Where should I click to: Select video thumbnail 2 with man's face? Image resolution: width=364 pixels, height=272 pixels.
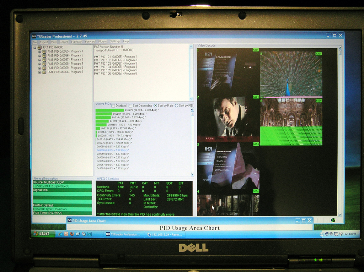pos(228,119)
